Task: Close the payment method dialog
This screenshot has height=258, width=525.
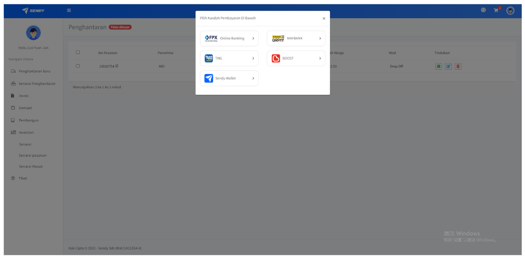Action: (x=324, y=18)
